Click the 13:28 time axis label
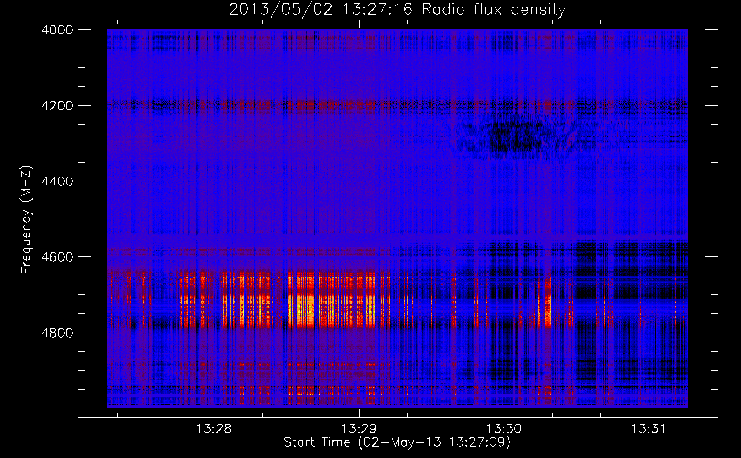 coord(214,429)
